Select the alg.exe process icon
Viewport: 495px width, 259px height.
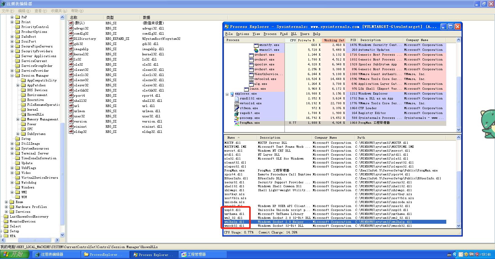point(251,84)
